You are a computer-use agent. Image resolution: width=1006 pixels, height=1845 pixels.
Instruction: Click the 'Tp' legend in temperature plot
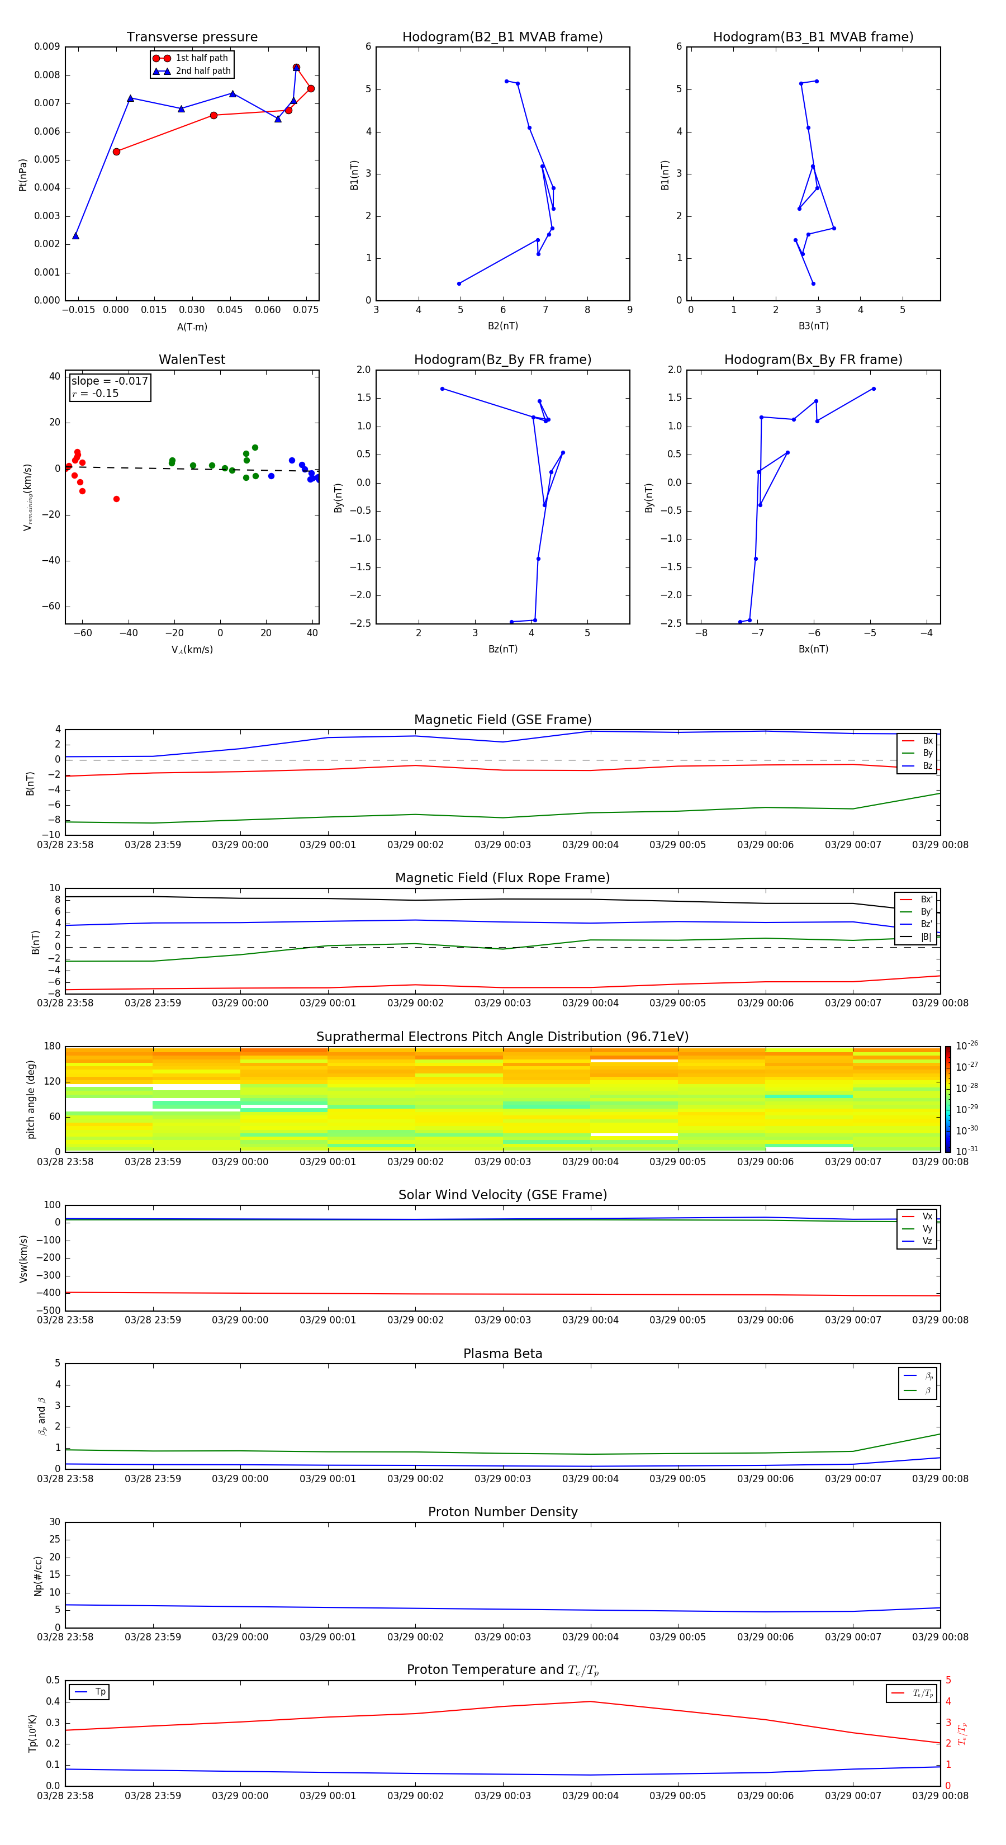pos(89,1692)
